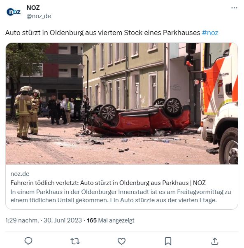Screen dimensions: 244x248
Task: Open the three-dot more options menu
Action: 234,8
